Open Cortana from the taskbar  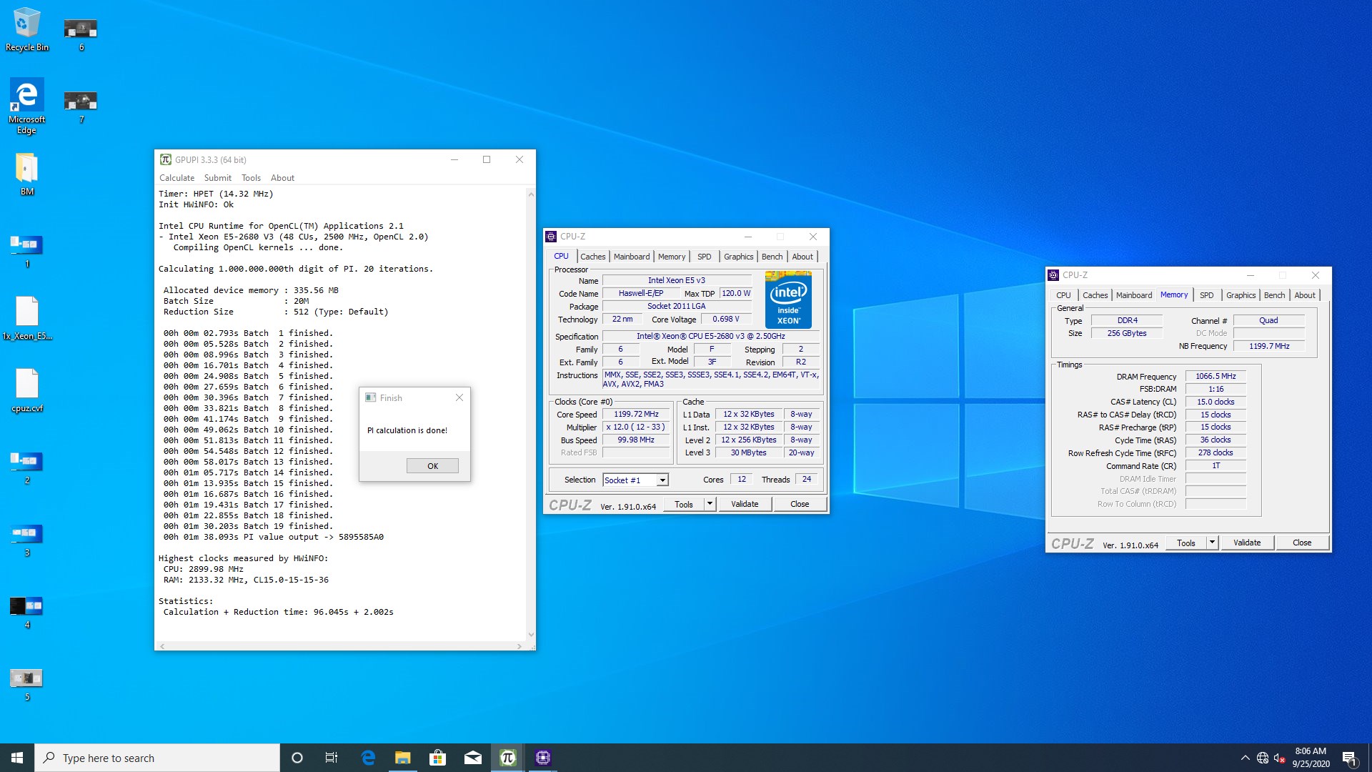[297, 758]
